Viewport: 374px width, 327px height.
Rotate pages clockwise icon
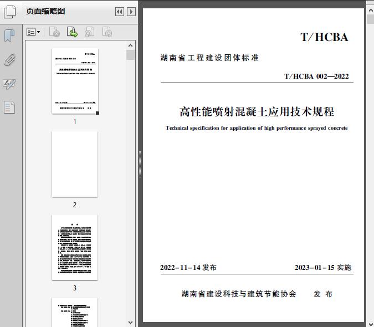[107, 32]
